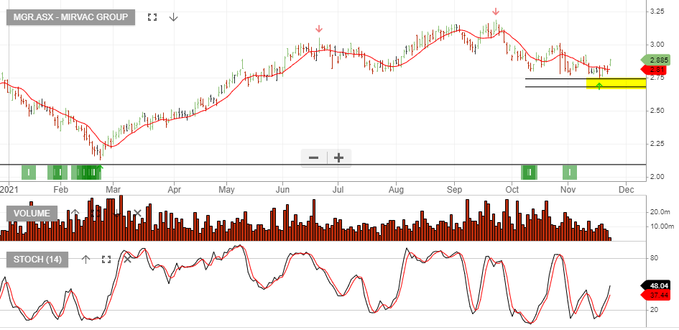Close the VOLUME panel with its X
Image resolution: width=679 pixels, height=330 pixels.
tap(138, 213)
